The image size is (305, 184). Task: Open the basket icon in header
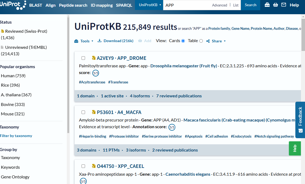275,5
